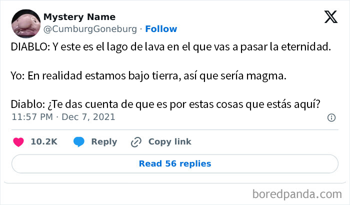The height and width of the screenshot is (205, 350).
Task: Click the 10.2K likes count
Action: pos(44,142)
